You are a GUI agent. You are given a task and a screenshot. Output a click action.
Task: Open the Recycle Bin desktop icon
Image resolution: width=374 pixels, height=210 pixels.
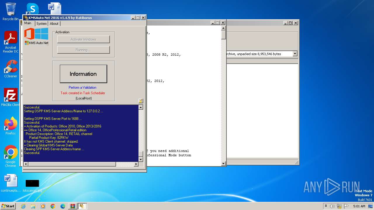(x=11, y=12)
